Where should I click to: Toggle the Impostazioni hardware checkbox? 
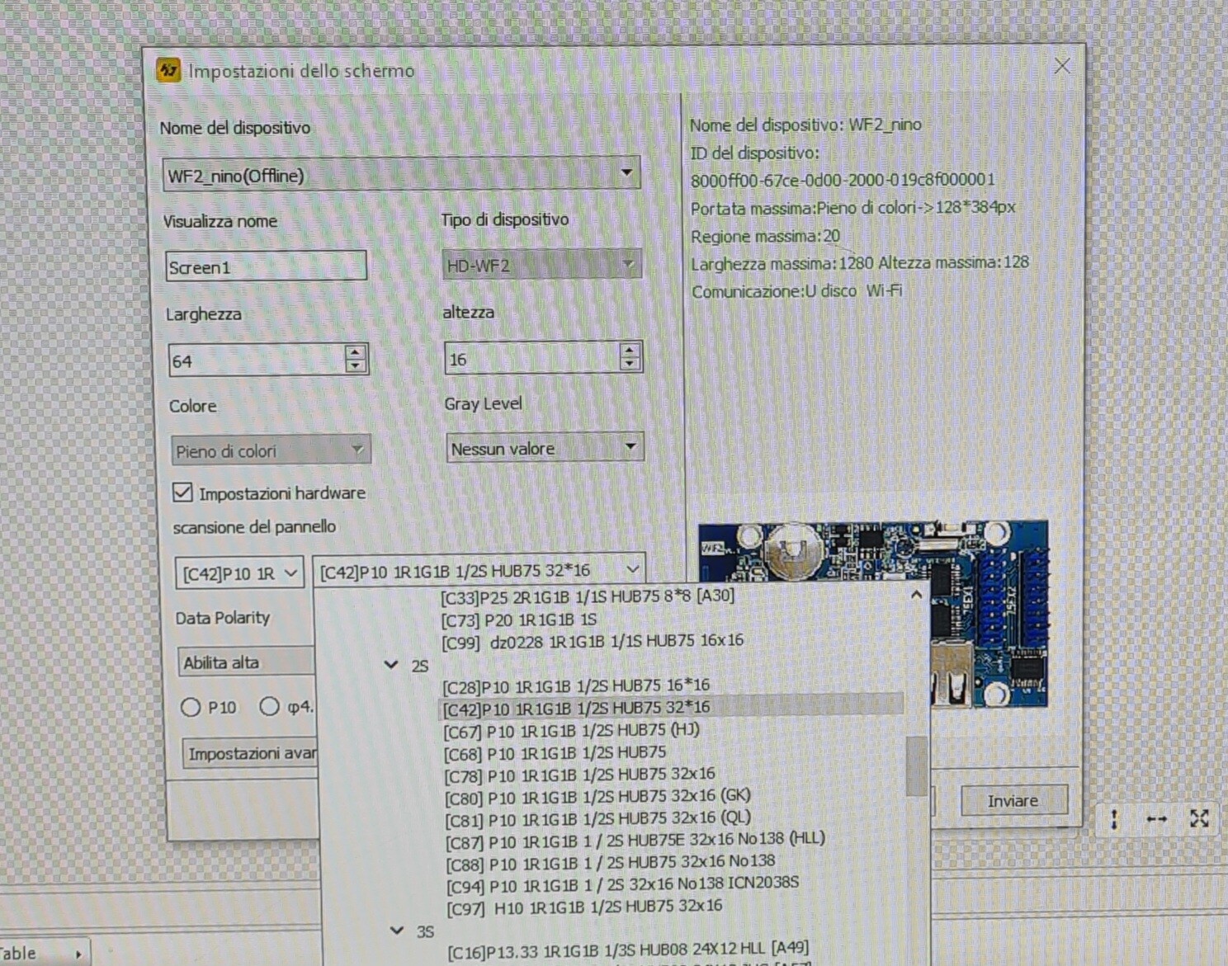182,492
